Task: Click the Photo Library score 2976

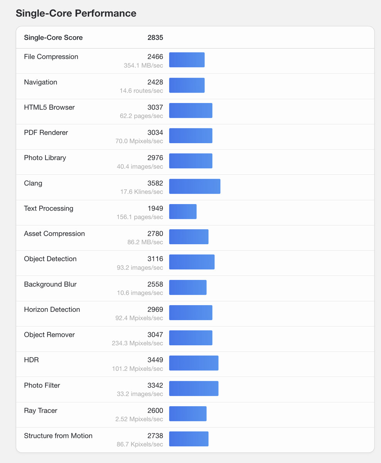Action: (x=155, y=157)
